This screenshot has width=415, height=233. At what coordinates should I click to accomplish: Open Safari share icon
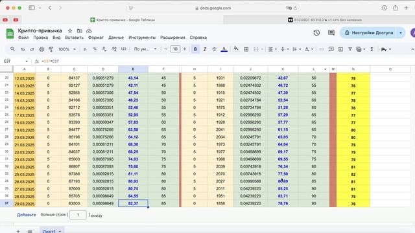(x=395, y=8)
